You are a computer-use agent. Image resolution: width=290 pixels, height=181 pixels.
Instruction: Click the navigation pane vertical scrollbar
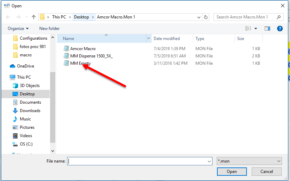(x=53, y=104)
